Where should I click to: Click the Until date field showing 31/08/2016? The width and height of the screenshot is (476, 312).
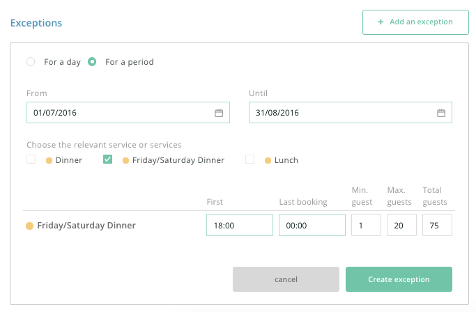tap(351, 113)
